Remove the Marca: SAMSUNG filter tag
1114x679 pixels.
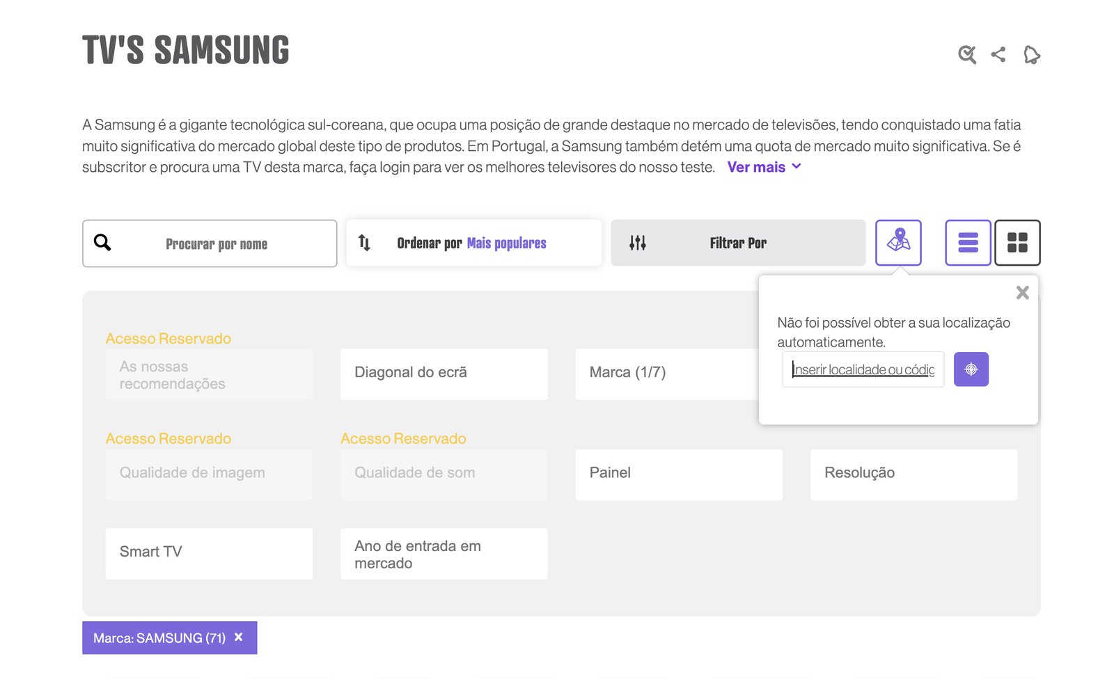click(x=239, y=637)
